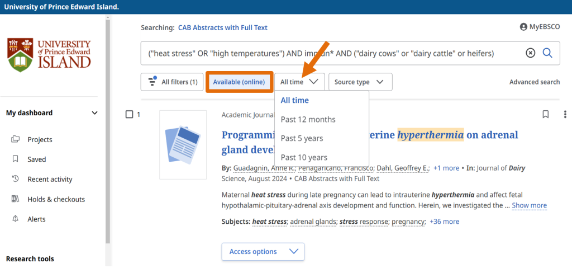Screen dimensions: 572x268
Task: Click the search magnifying glass icon
Action: pyautogui.click(x=547, y=53)
